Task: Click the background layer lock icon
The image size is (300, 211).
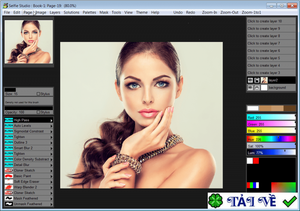Action: pyautogui.click(x=257, y=88)
